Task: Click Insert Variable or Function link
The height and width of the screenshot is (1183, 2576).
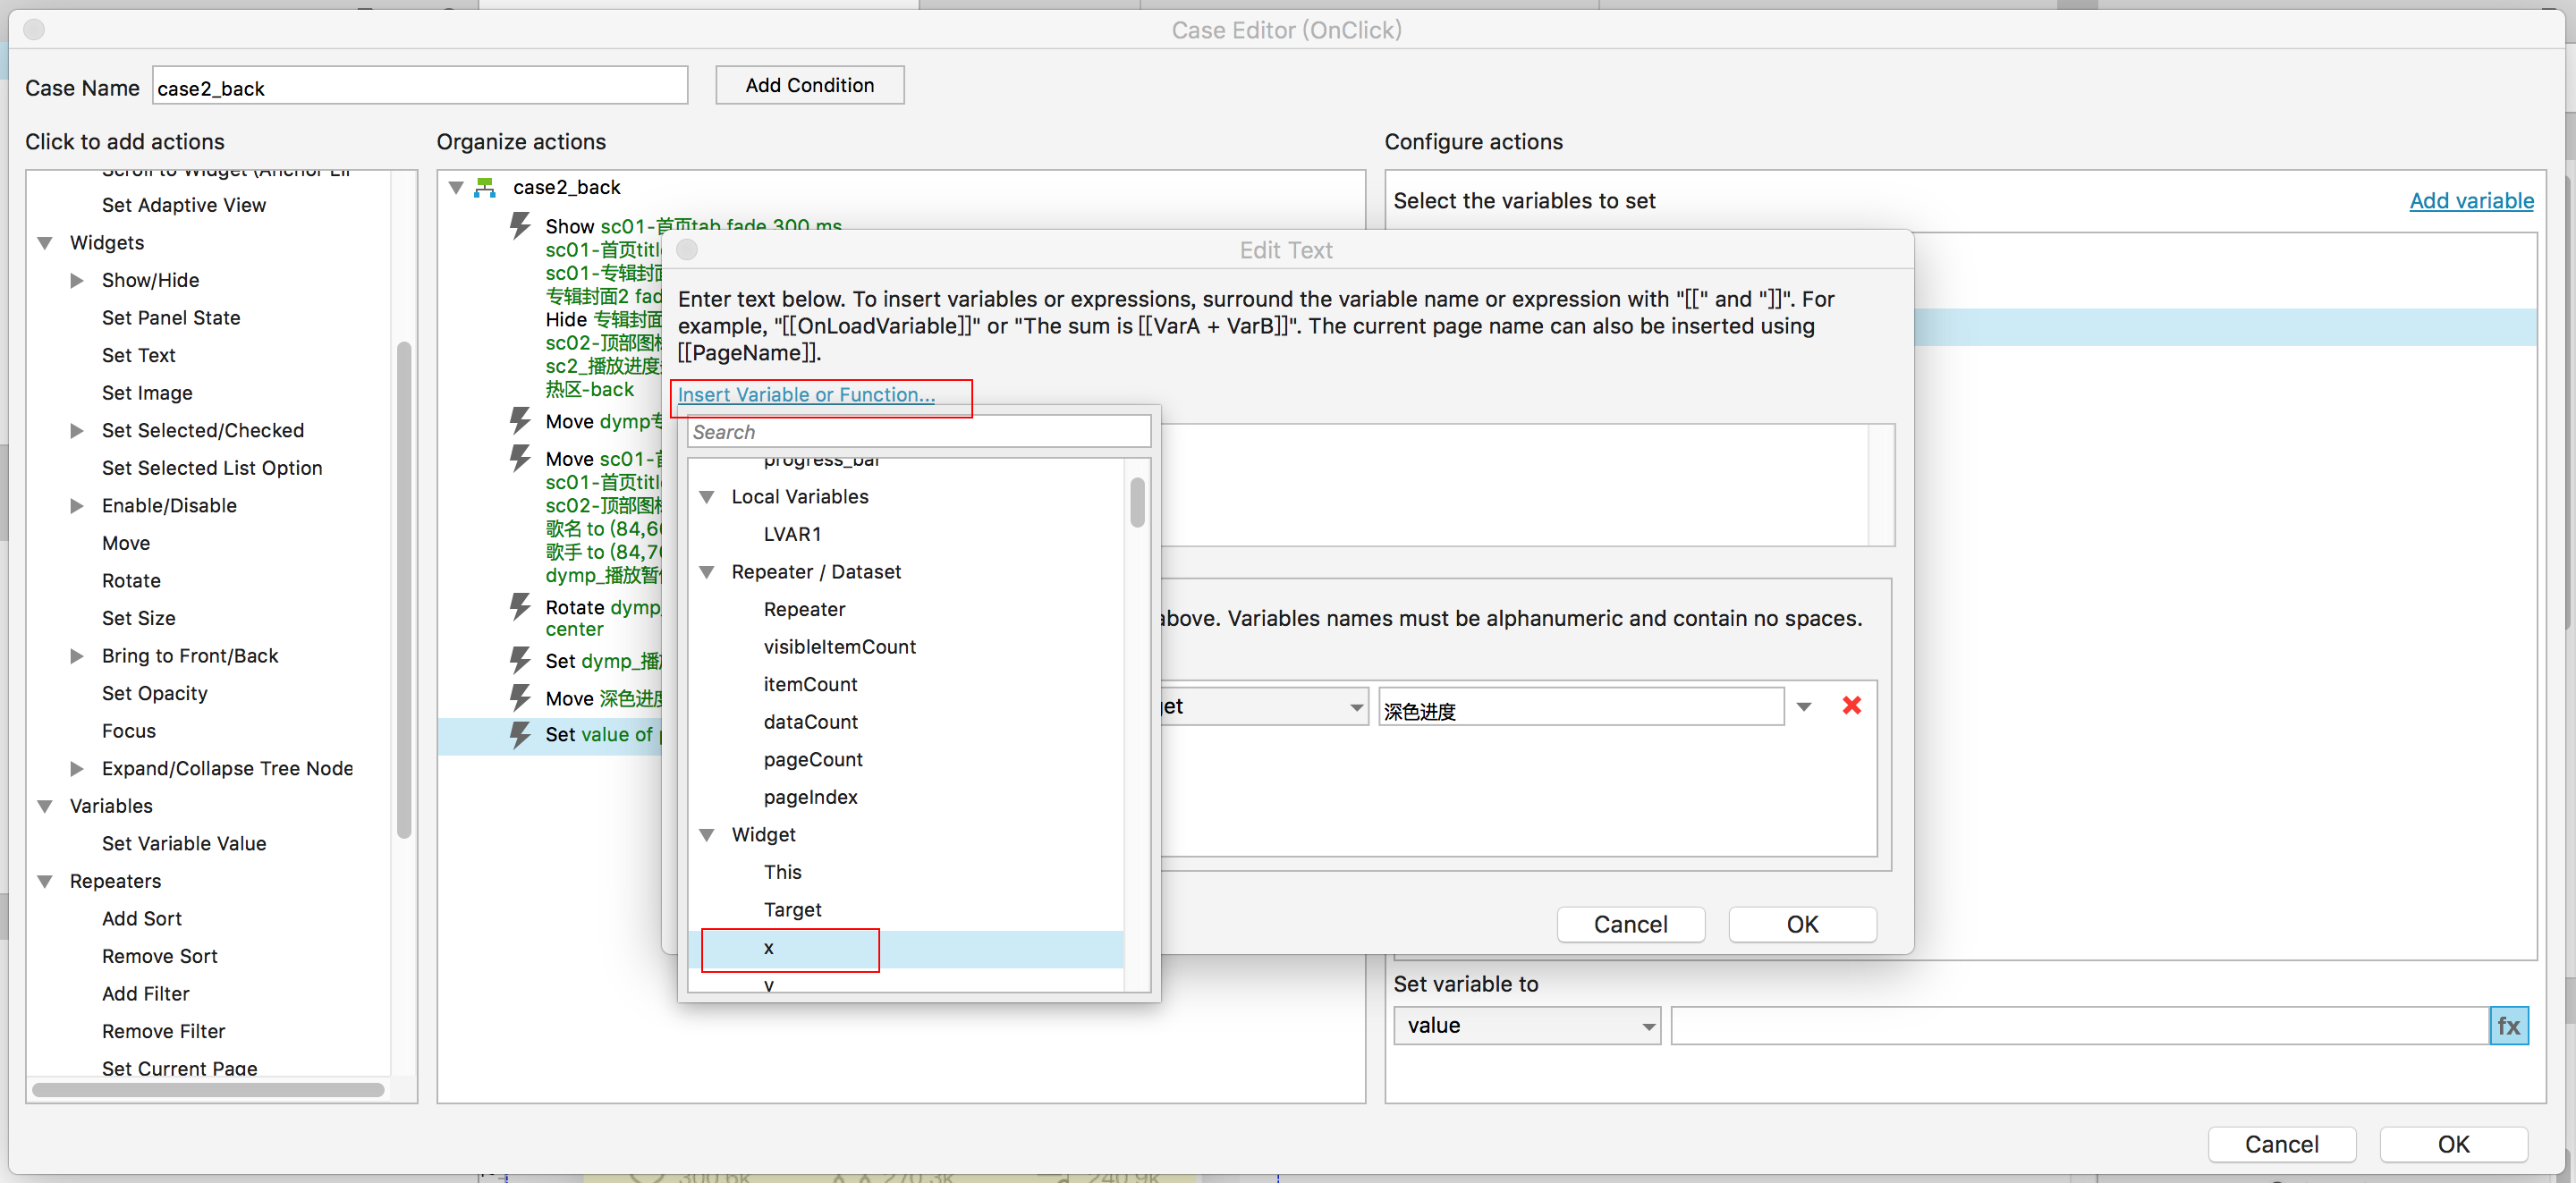Action: pos(806,395)
